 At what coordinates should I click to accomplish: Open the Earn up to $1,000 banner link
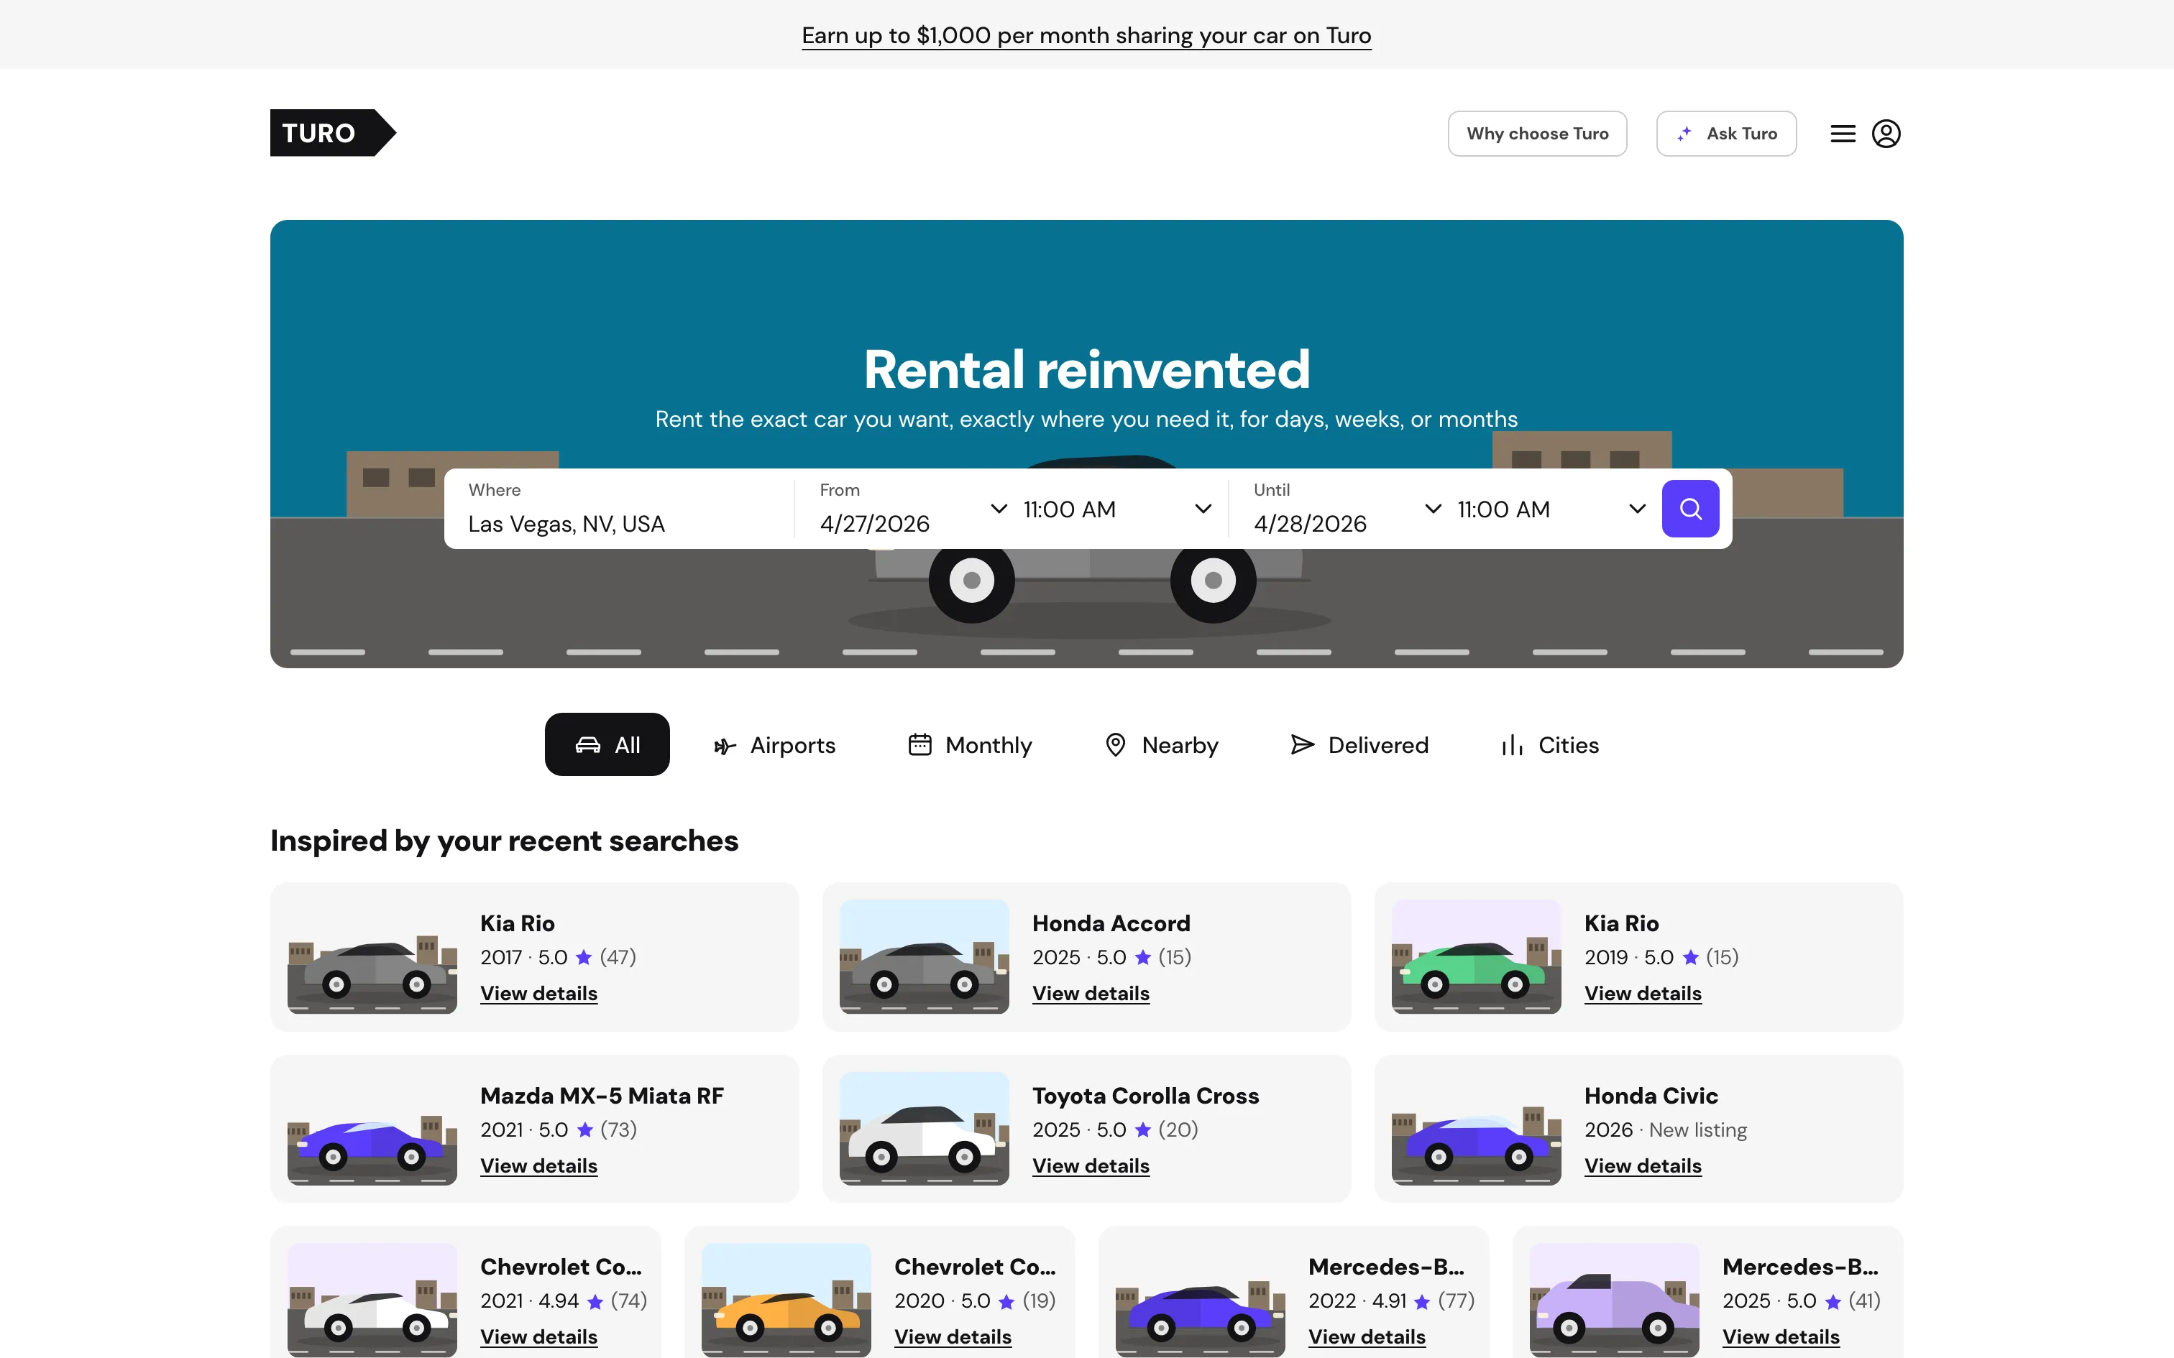click(1086, 35)
